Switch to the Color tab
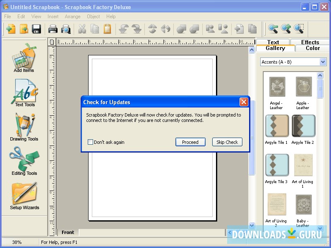 click(x=312, y=48)
